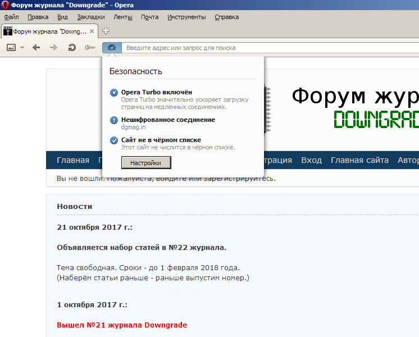Screen dimensions: 419x337
Task: Click the Главная forum navigation link
Action: pos(72,160)
